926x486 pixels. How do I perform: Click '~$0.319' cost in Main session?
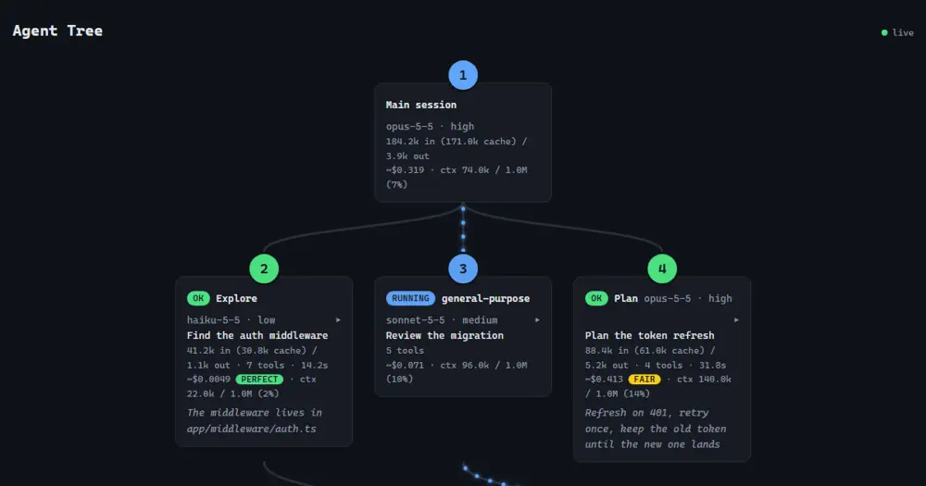[406, 170]
